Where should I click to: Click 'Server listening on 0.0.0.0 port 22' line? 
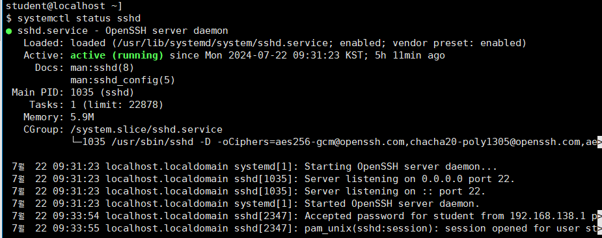[x=409, y=179]
